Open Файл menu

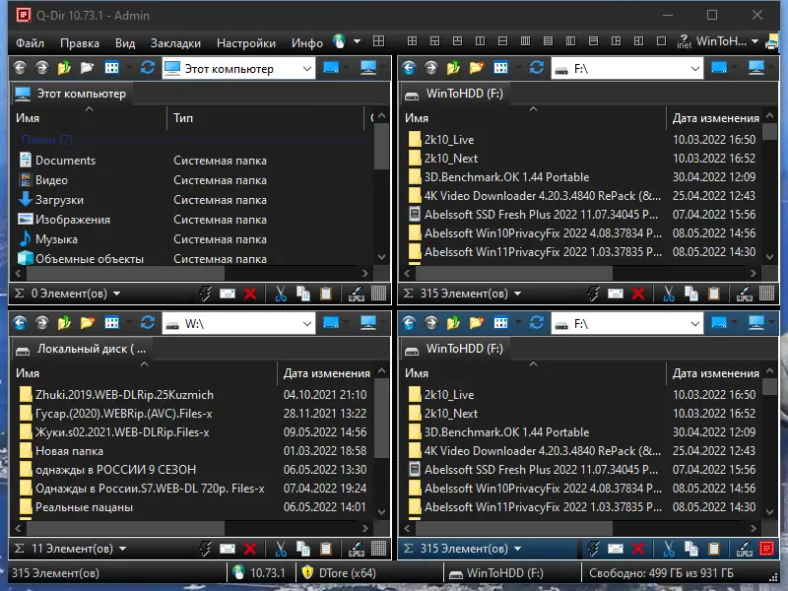pyautogui.click(x=30, y=43)
